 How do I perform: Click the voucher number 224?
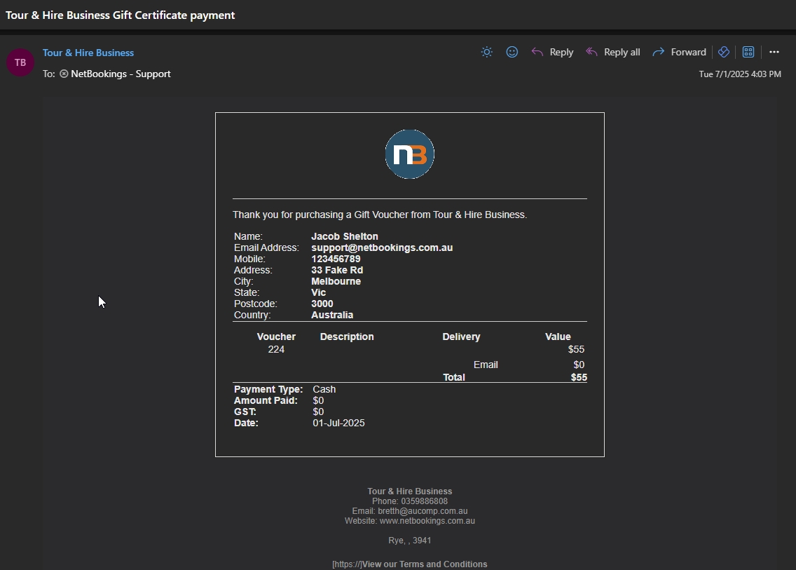(276, 350)
